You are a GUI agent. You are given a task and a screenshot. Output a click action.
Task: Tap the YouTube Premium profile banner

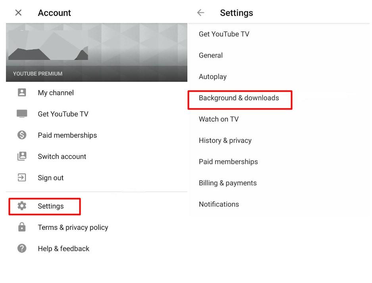click(96, 52)
